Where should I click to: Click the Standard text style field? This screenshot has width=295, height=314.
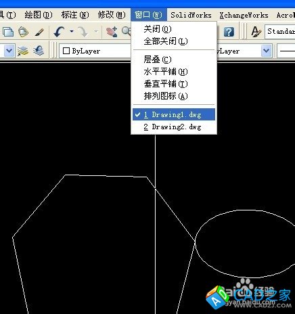point(280,32)
